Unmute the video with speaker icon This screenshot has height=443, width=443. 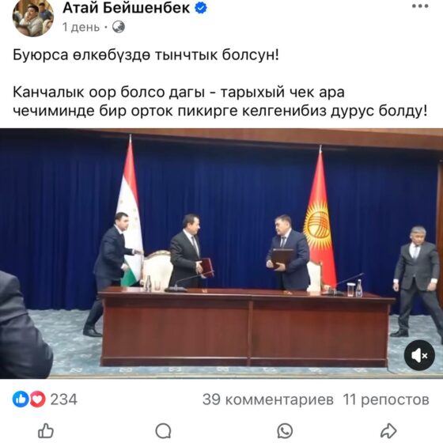tap(419, 355)
